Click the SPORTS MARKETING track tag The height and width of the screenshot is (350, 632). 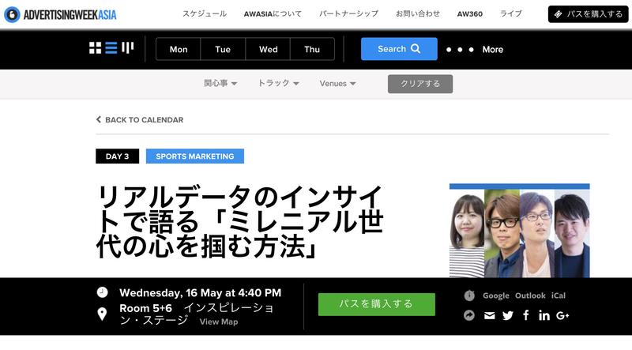pos(194,156)
